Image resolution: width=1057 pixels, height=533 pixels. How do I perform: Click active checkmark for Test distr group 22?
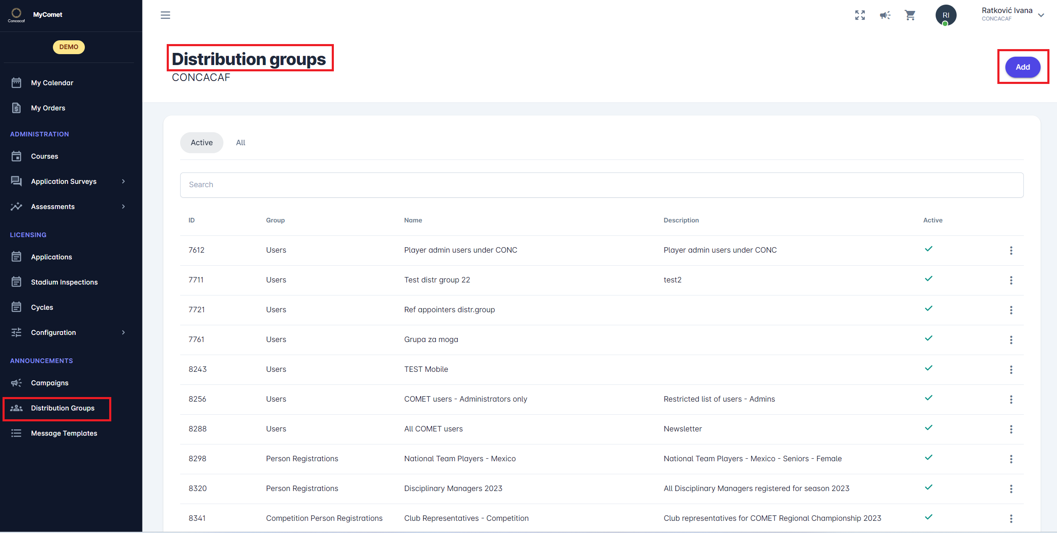click(x=928, y=279)
